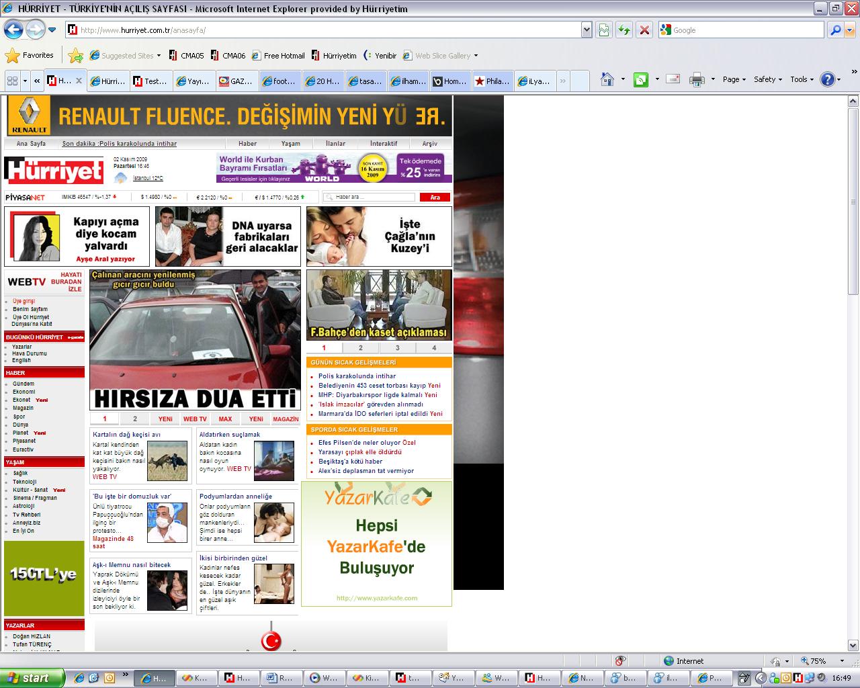Click the Refresh page icon
Viewport: 860px width, 688px height.
(x=624, y=30)
